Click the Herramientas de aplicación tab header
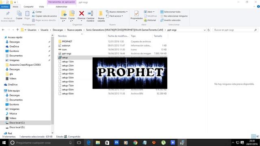 (x=62, y=2)
